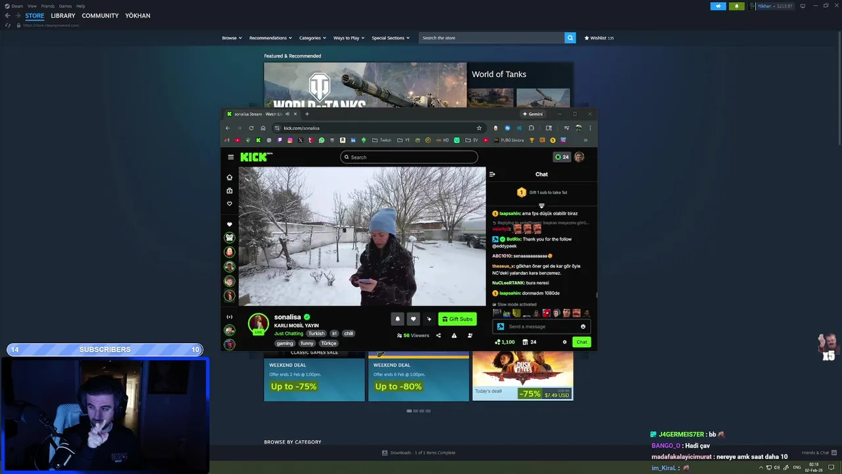Click the Kick logo

point(256,157)
